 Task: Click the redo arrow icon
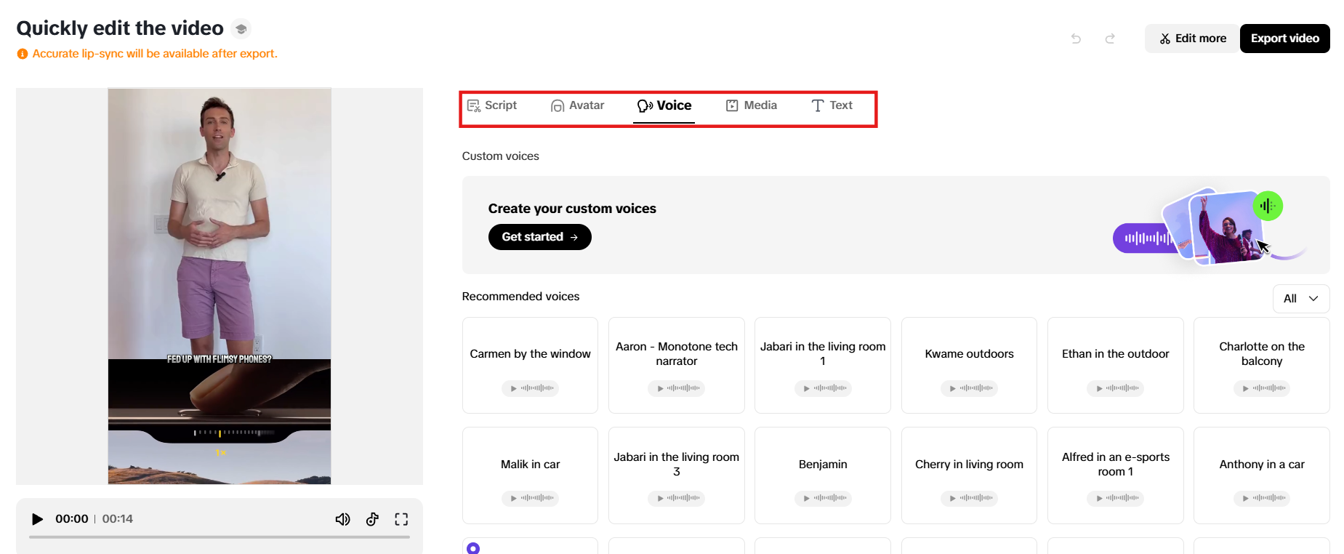click(1110, 39)
